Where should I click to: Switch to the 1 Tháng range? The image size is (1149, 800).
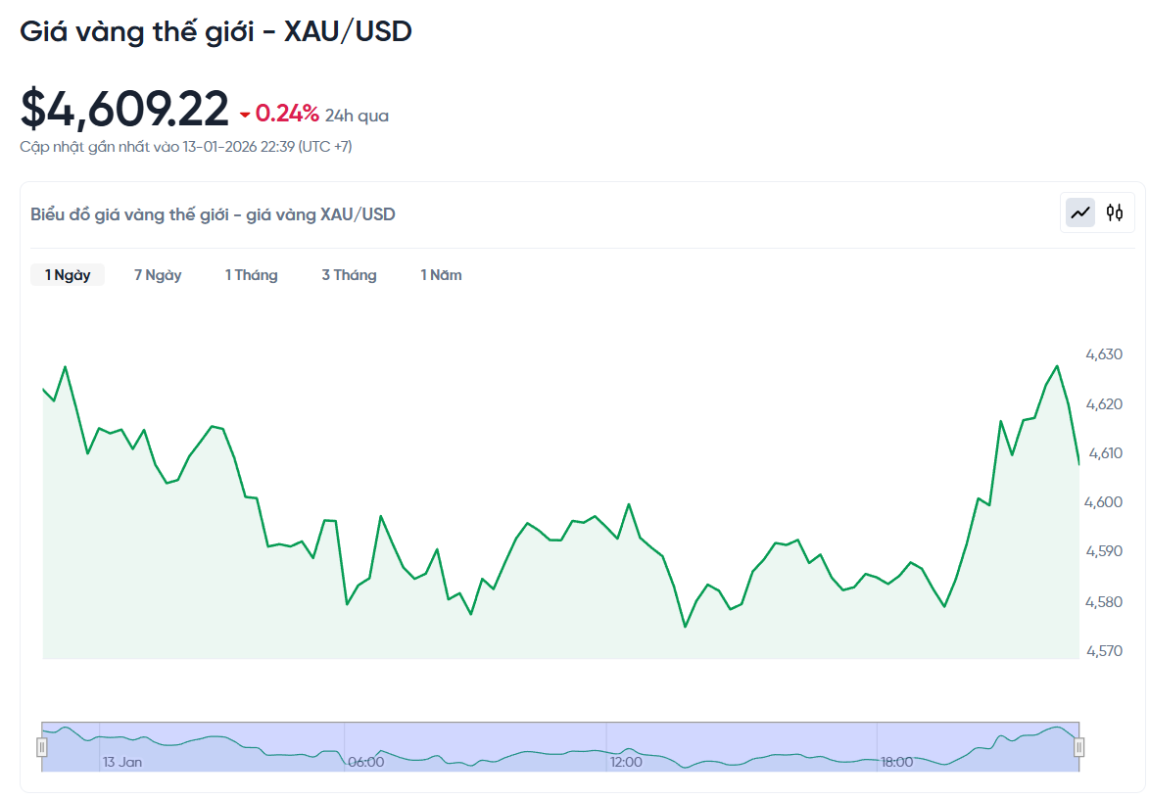(251, 275)
